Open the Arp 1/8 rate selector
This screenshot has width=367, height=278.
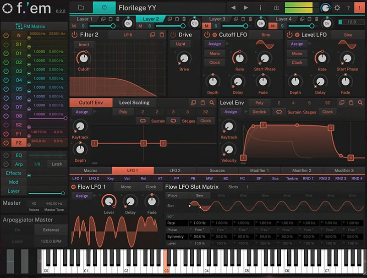(x=37, y=164)
